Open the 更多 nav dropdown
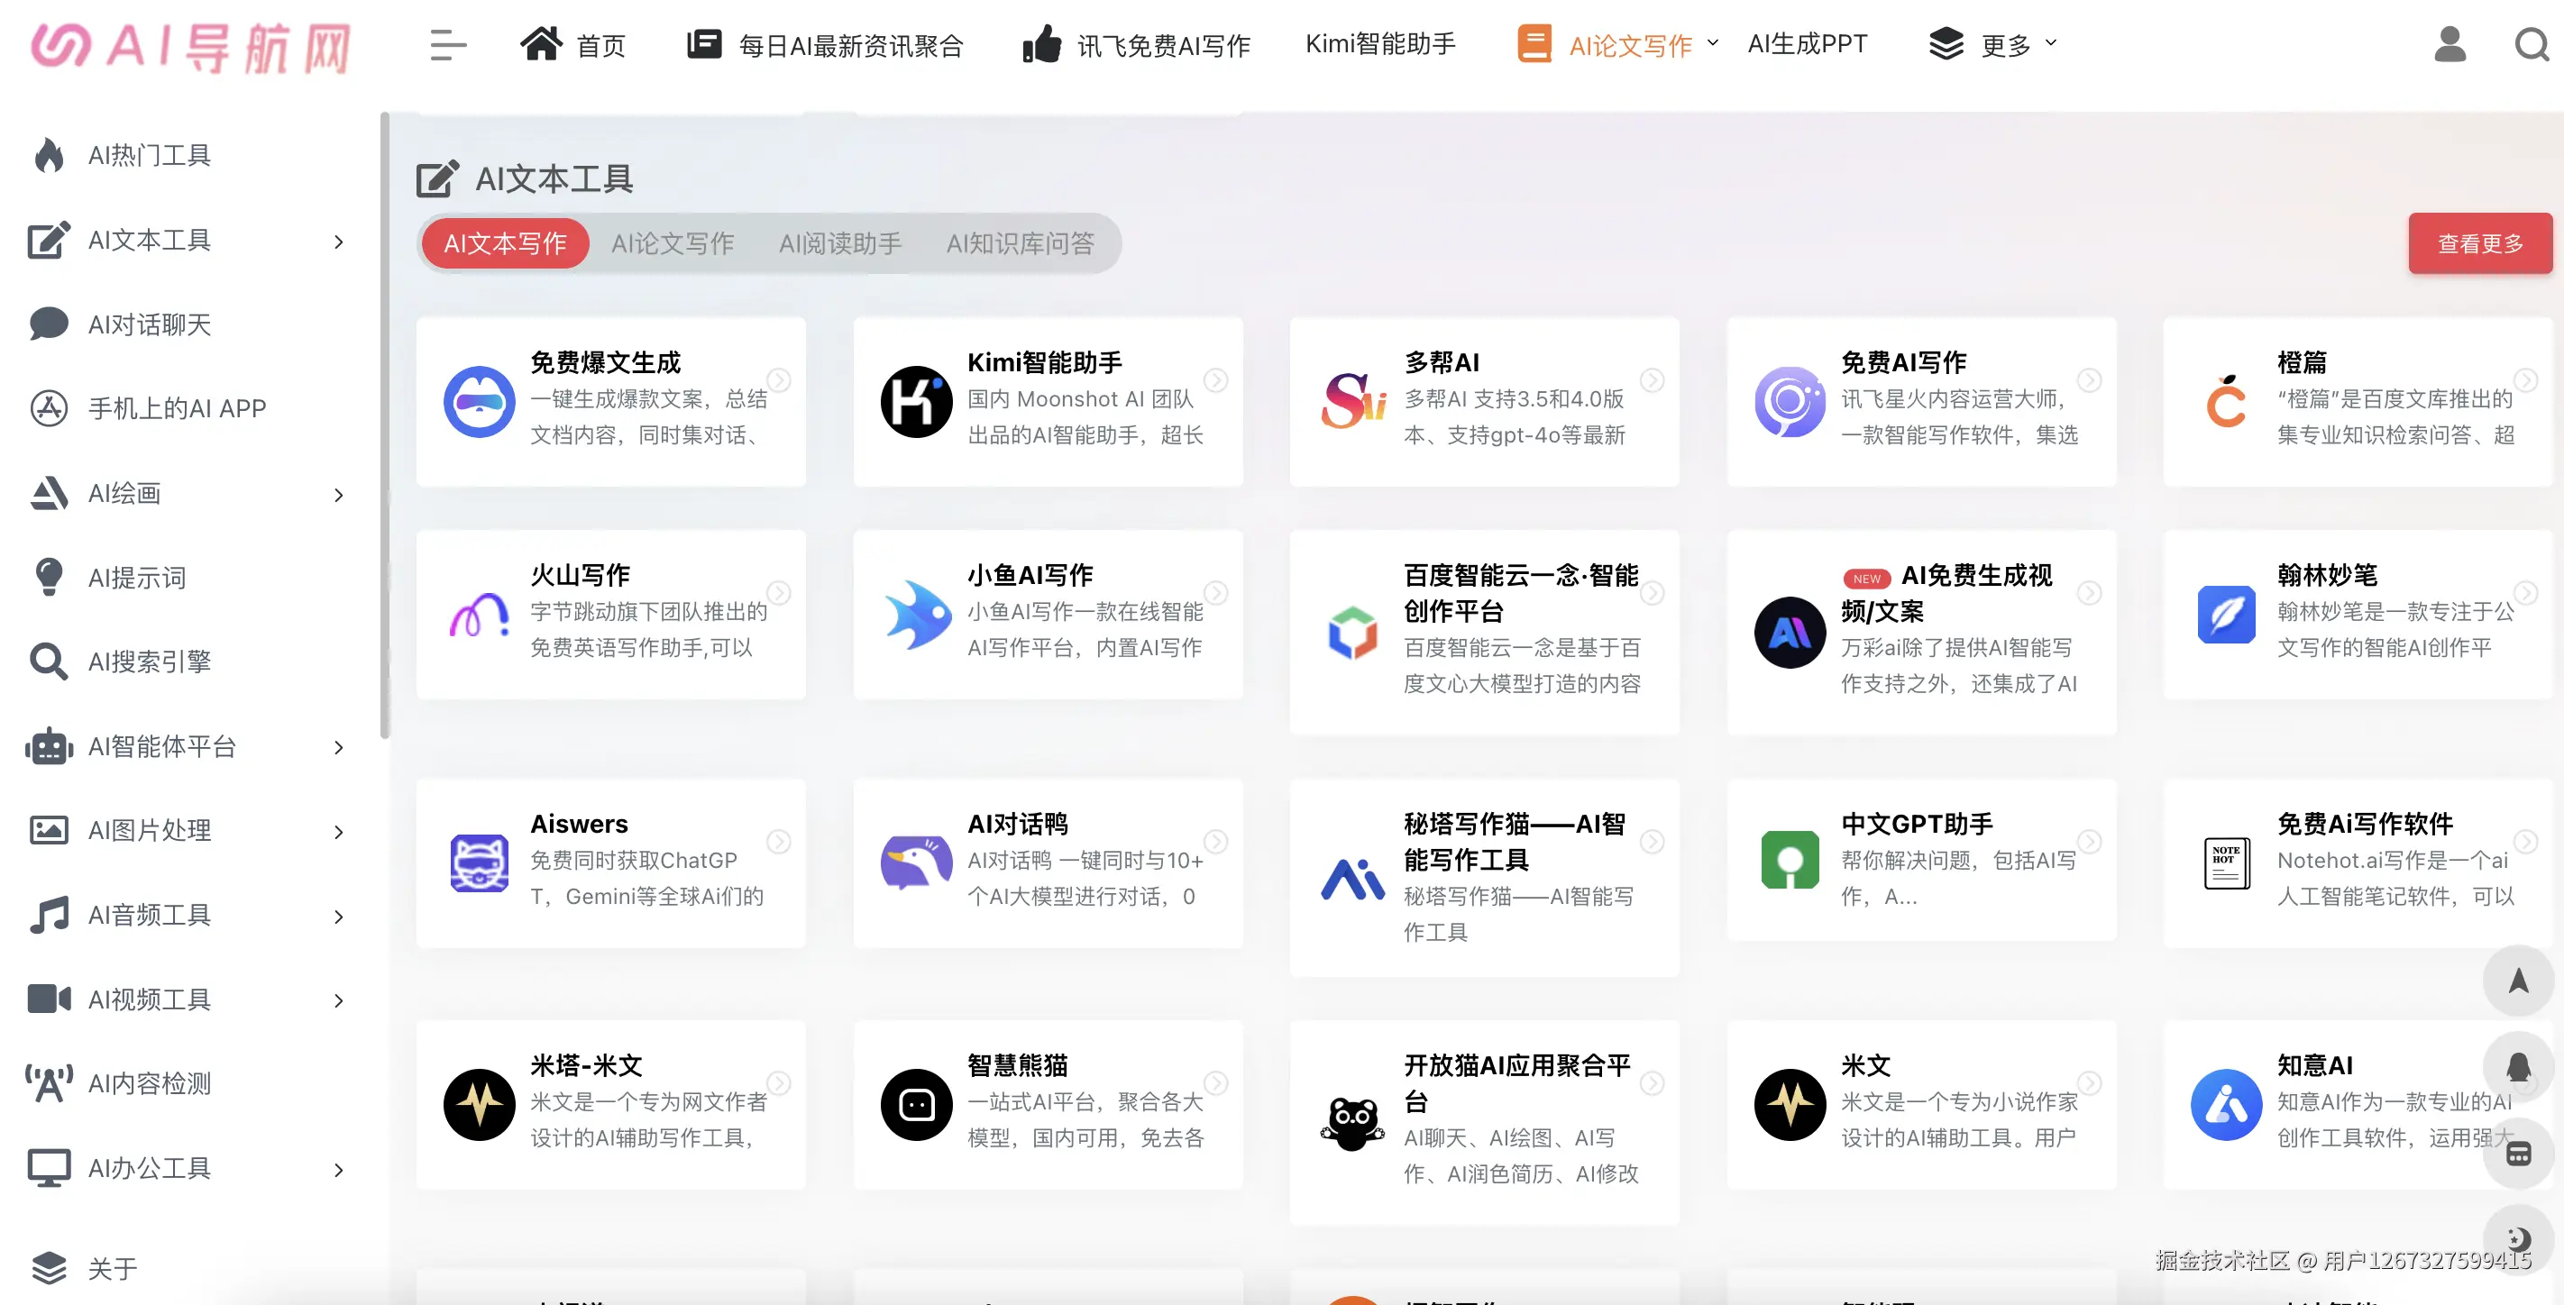The image size is (2564, 1305). click(1992, 45)
